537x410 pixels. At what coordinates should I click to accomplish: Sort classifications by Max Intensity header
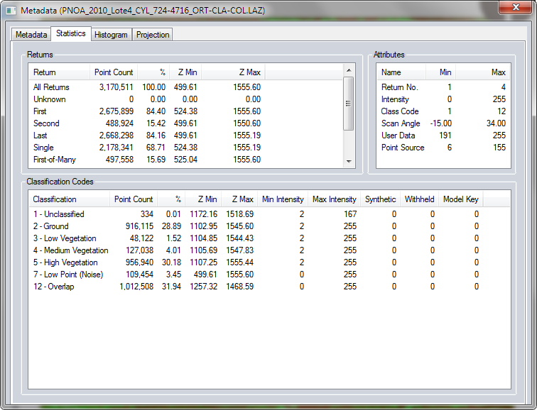334,199
